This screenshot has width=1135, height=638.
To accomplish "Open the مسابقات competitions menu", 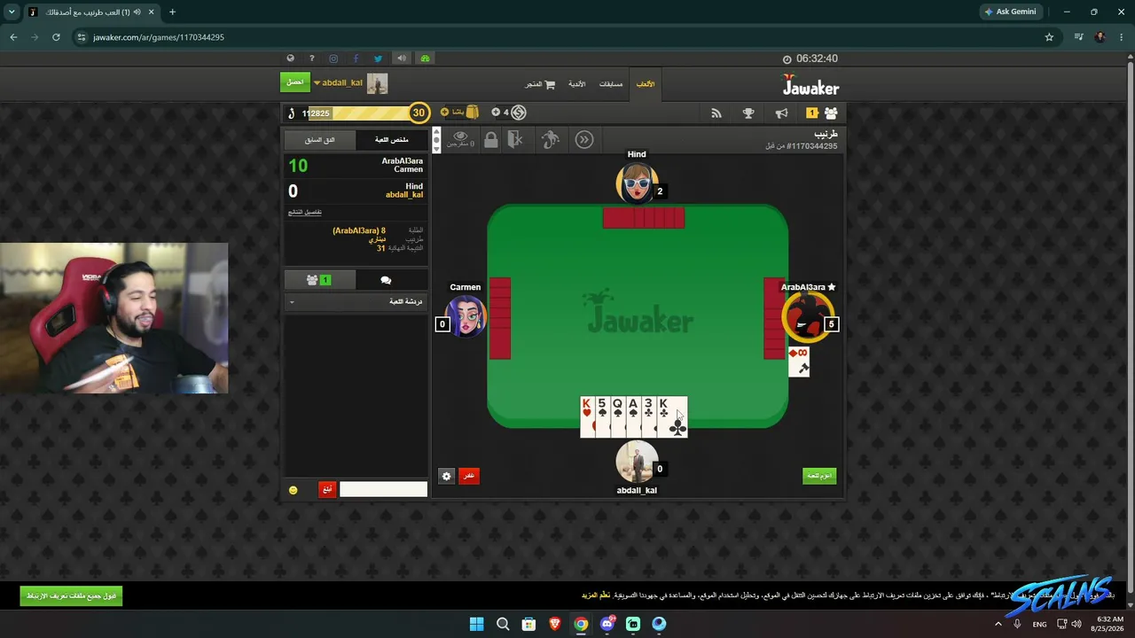I will tap(611, 84).
